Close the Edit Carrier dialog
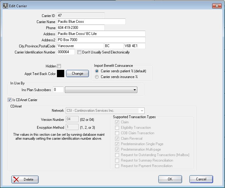The width and height of the screenshot is (225, 188). [217, 6]
